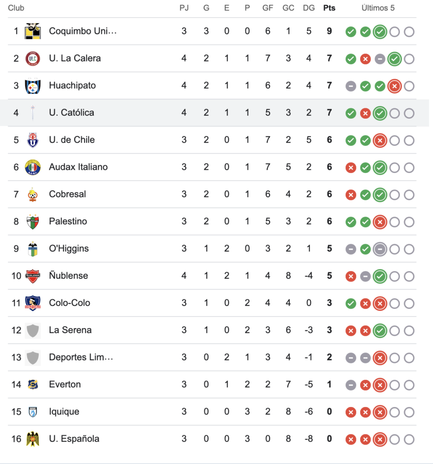
Task: Click the U. Española team logo
Action: point(33,439)
